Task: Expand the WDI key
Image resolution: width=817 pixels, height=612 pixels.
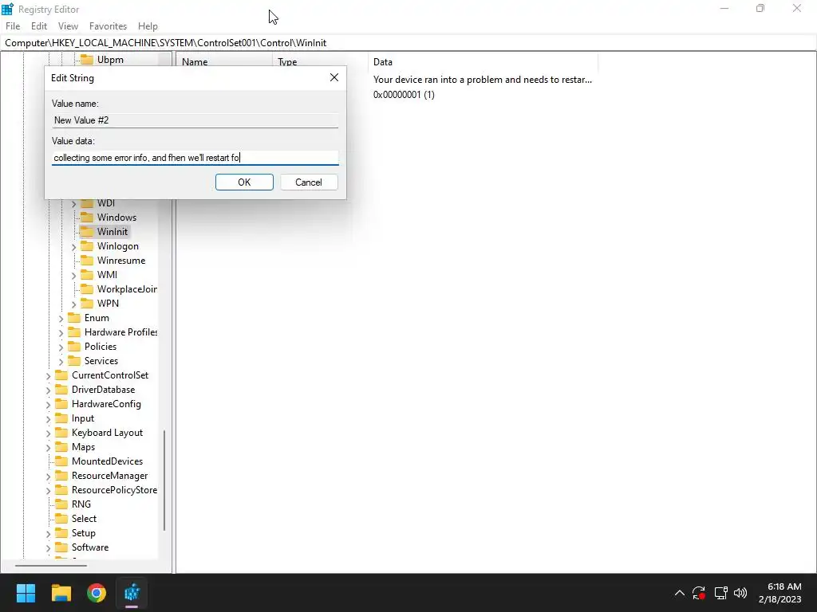Action: [x=73, y=203]
